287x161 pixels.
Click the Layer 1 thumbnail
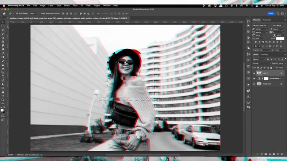(259, 73)
